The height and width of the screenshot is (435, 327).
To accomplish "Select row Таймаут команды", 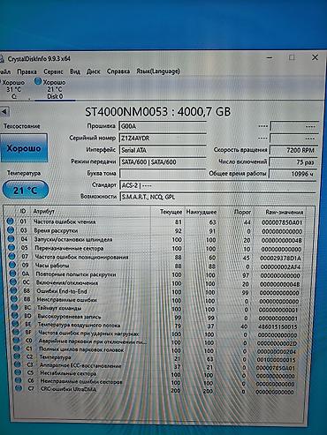I will (x=156, y=309).
